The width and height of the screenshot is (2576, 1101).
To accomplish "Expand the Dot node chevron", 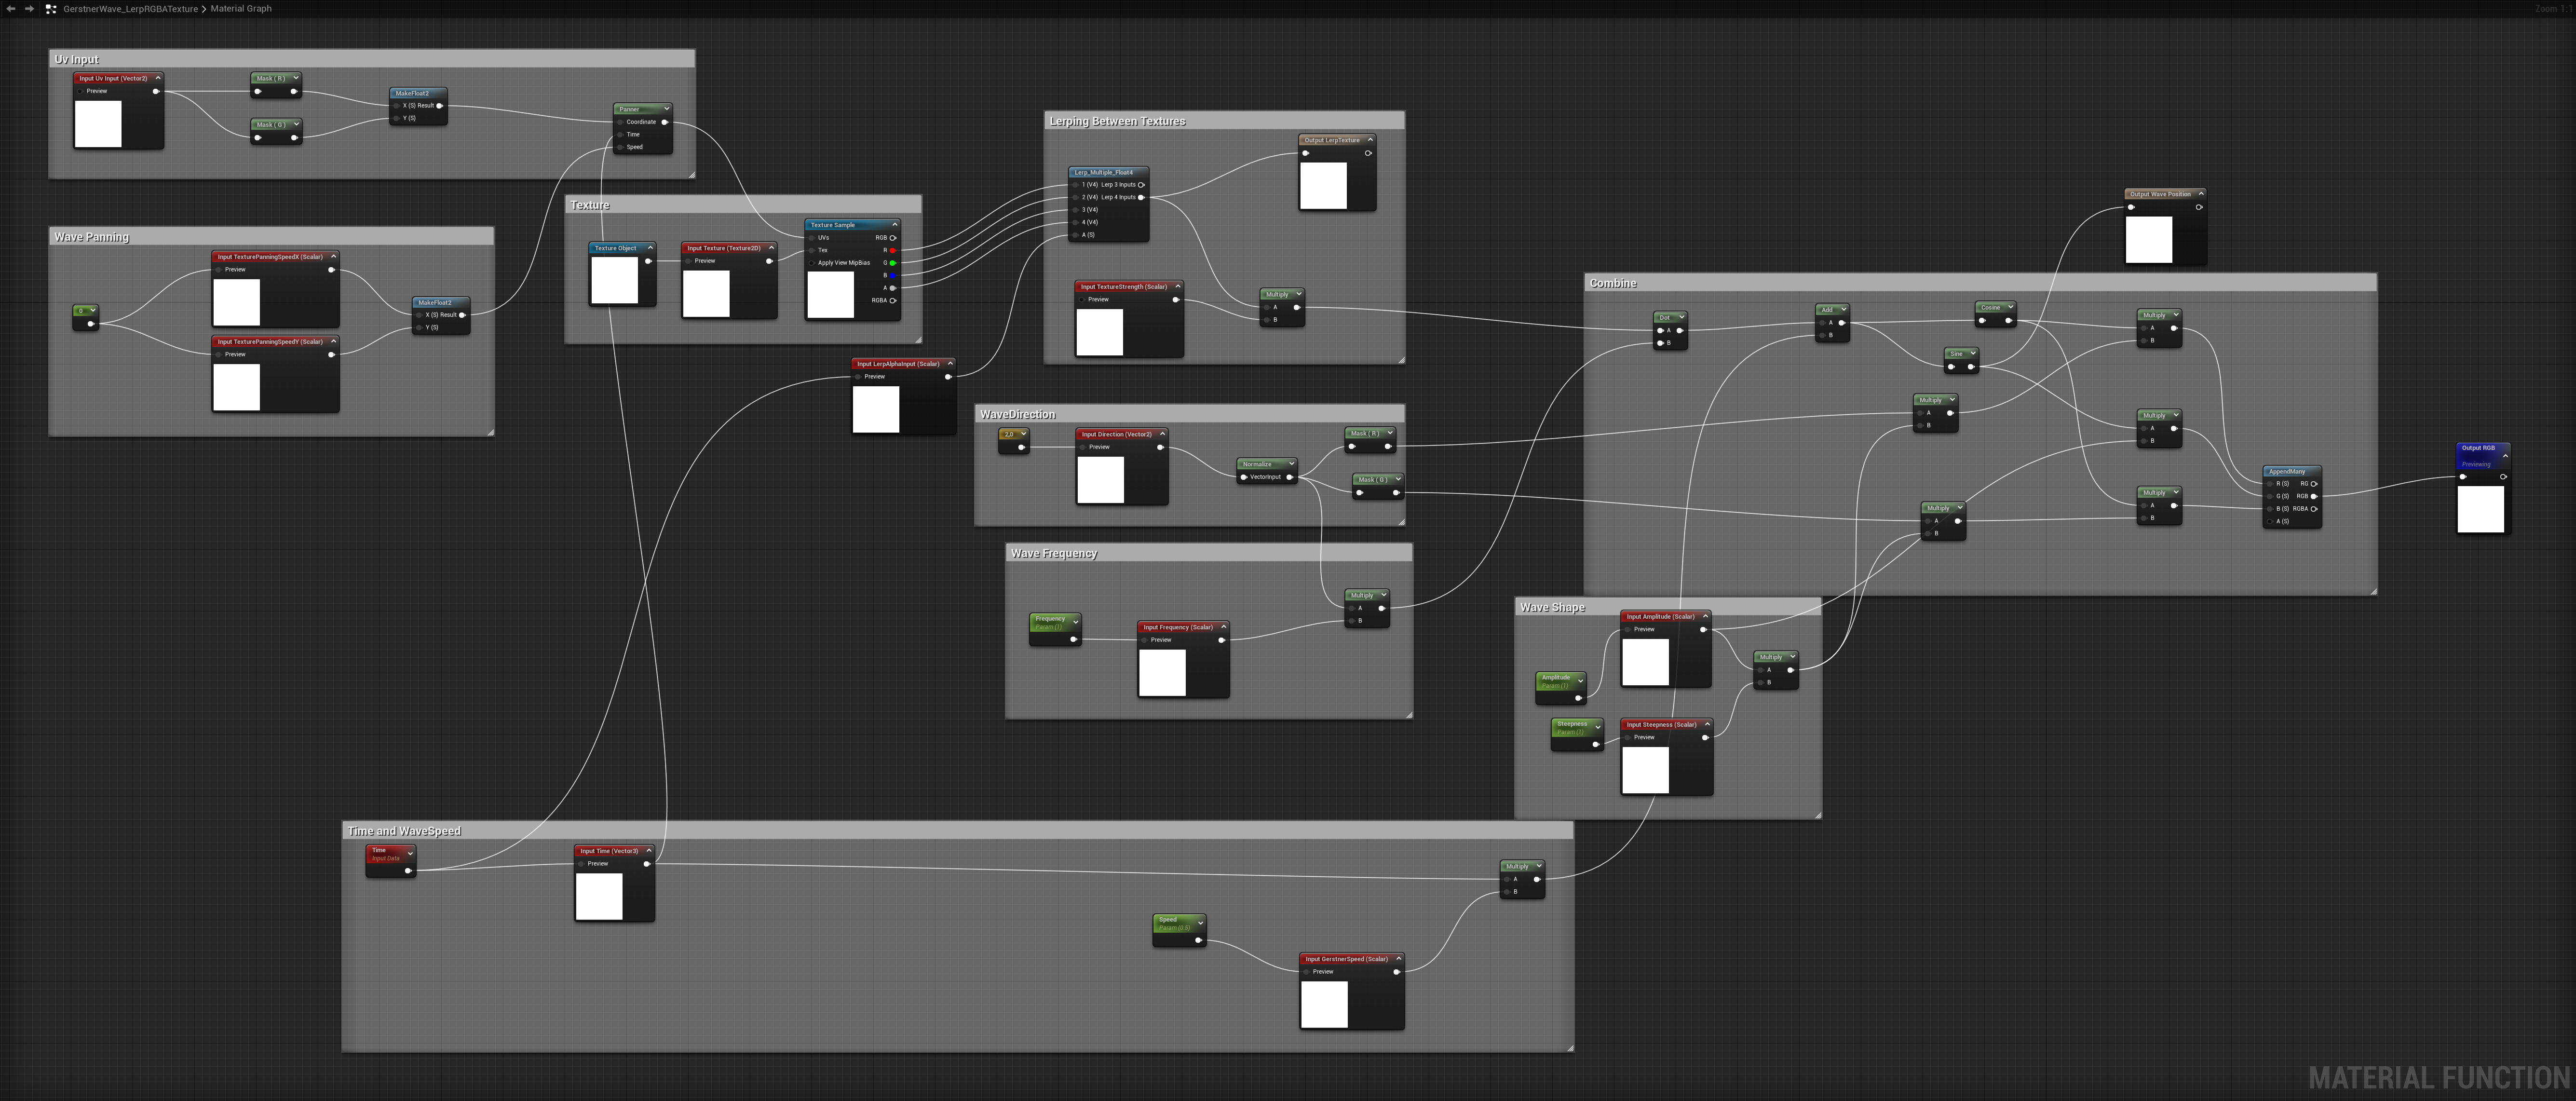I will tap(1682, 317).
